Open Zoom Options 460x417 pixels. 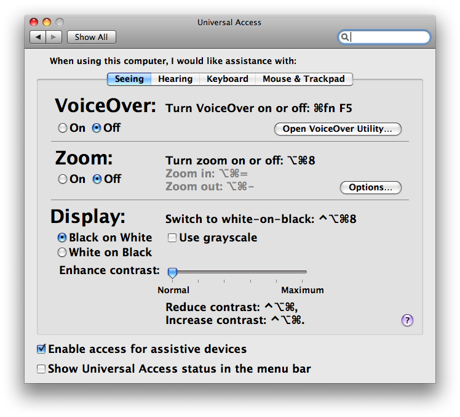tap(371, 187)
